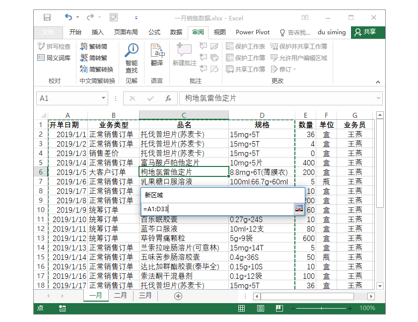Screen dimensions: 418x322
Task: Switch to the 数据 ribbon tab
Action: tap(176, 32)
